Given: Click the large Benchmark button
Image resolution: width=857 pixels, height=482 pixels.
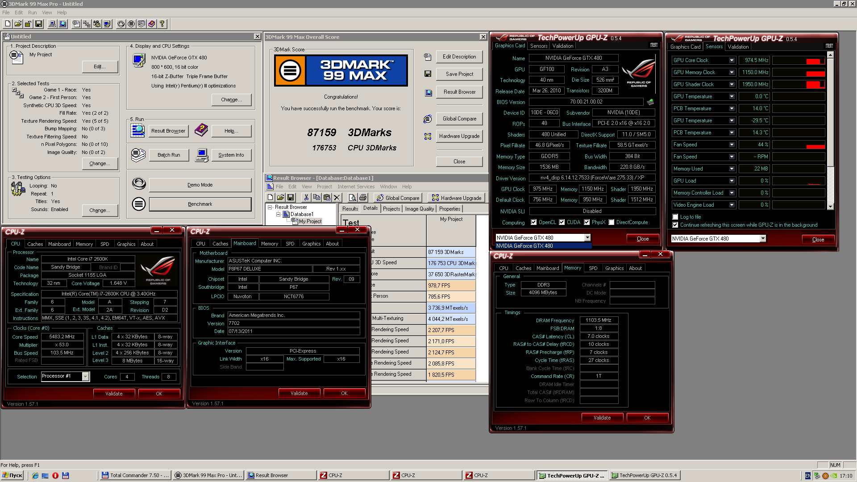Looking at the screenshot, I should pyautogui.click(x=200, y=204).
